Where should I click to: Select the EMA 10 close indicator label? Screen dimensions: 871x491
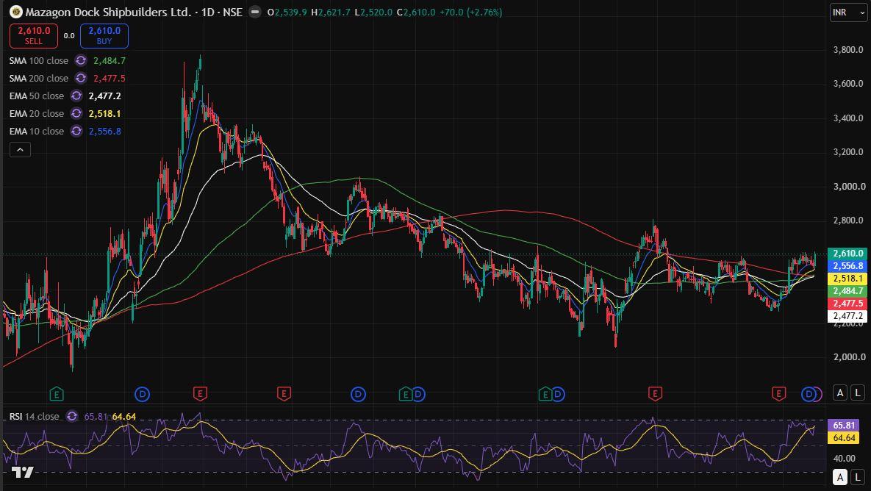tap(37, 132)
